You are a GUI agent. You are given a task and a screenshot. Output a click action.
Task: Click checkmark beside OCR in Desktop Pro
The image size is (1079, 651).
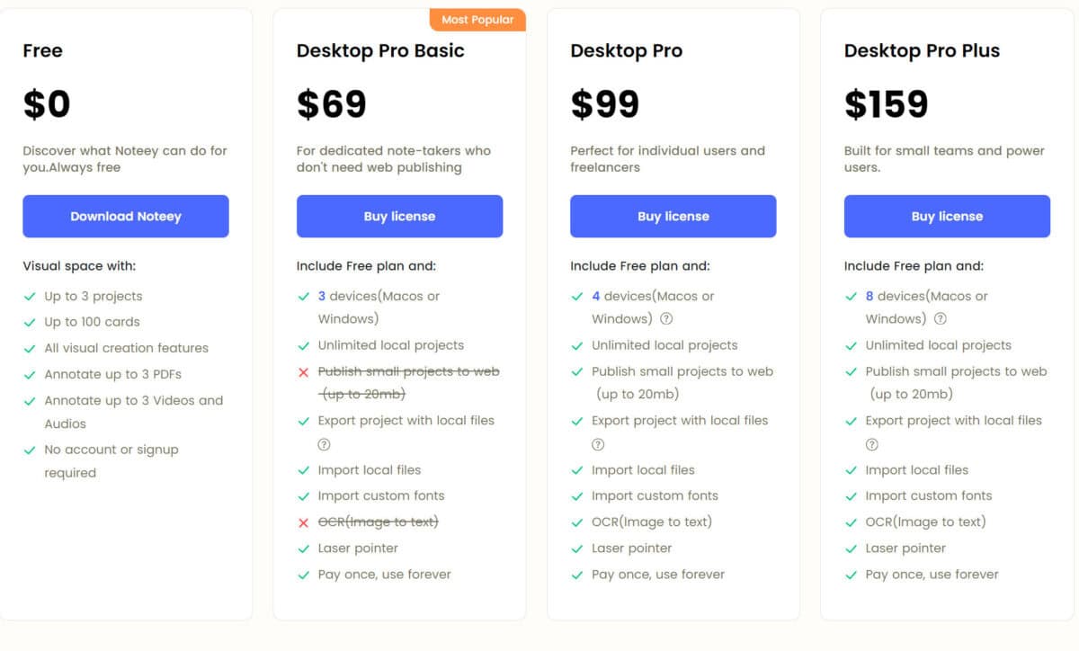[576, 522]
